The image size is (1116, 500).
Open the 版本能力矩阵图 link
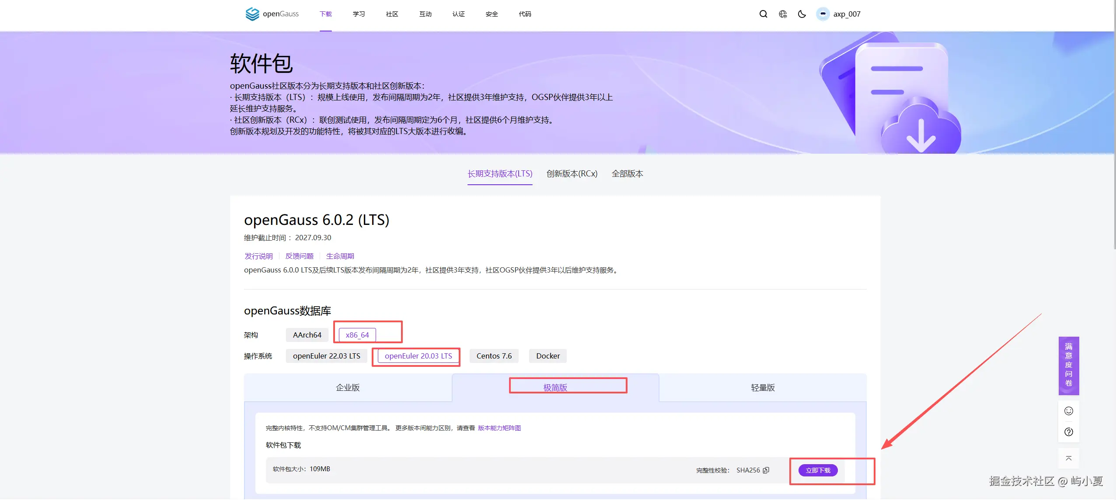[x=499, y=428]
